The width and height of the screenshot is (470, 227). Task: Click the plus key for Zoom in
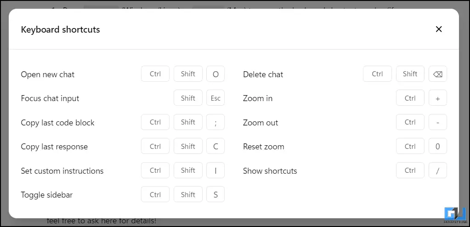(x=438, y=98)
